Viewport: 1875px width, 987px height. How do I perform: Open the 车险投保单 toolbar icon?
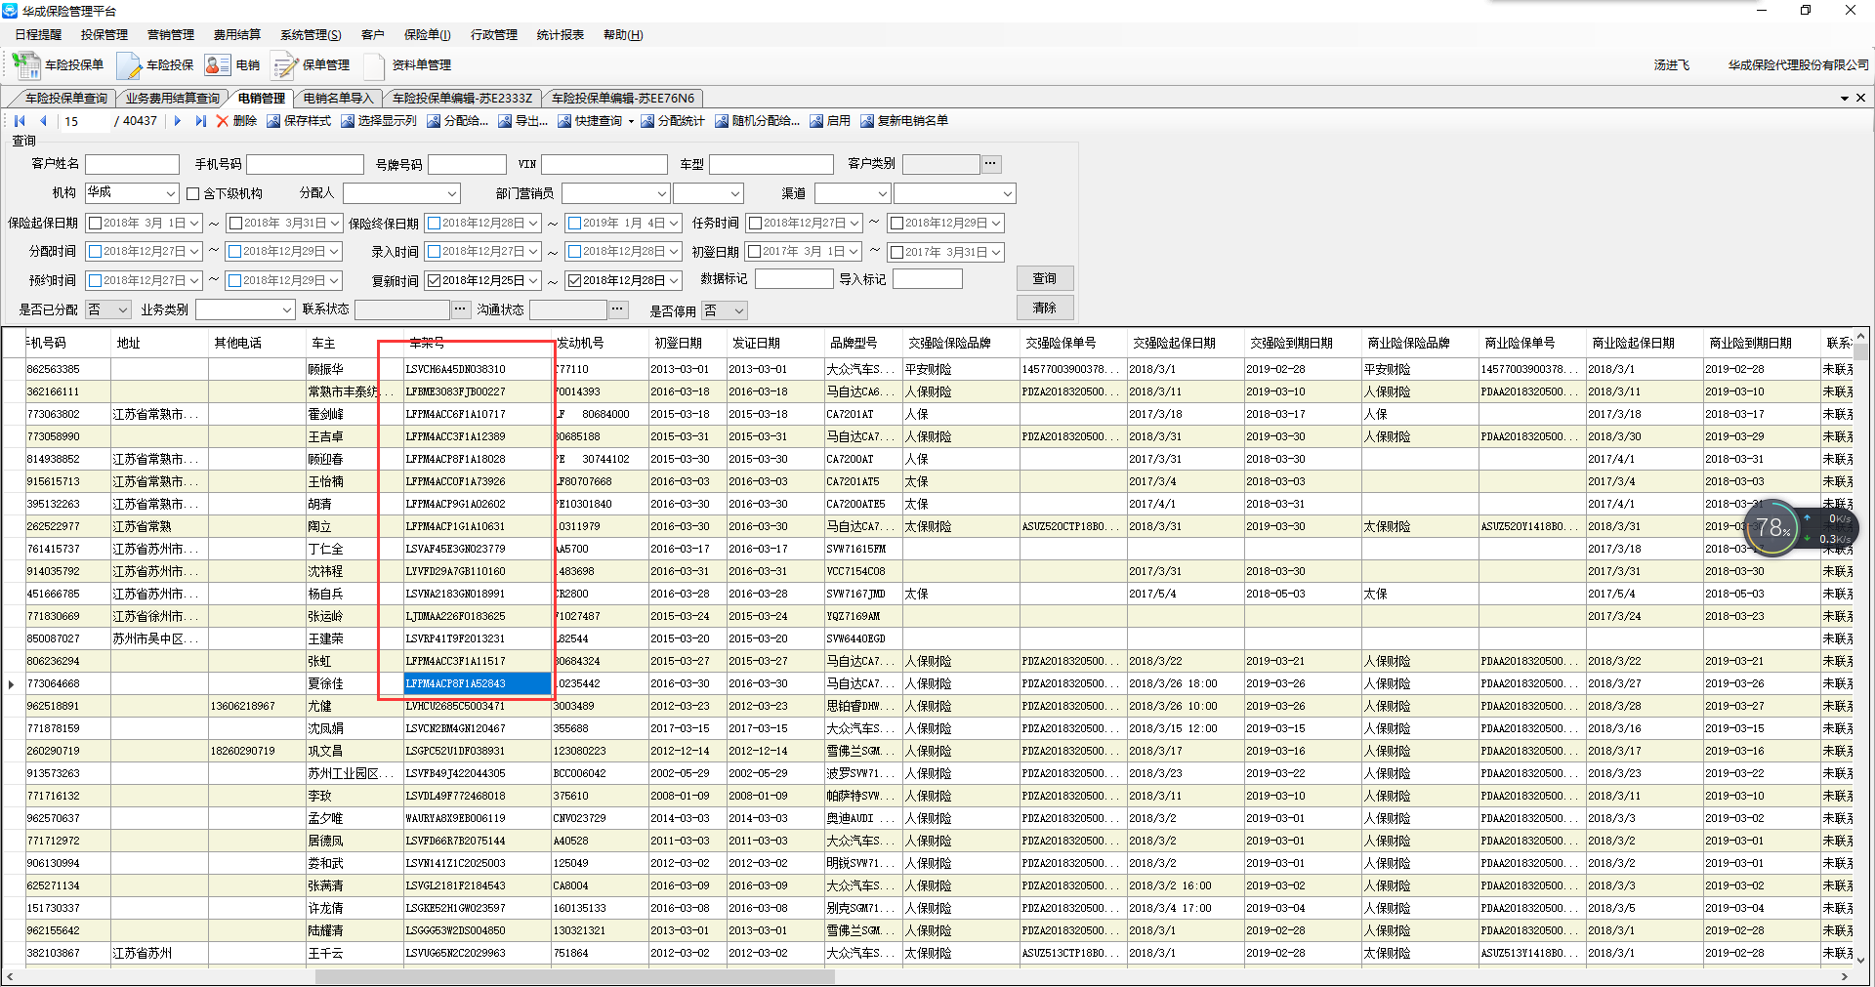tap(26, 65)
